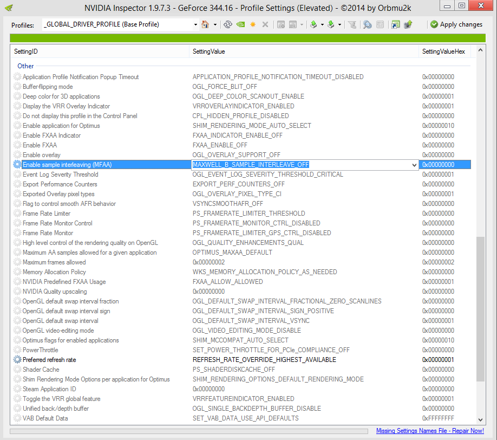Screen dimensions: 497x440
Task: Click the SettingValueHex column header
Action: click(x=444, y=51)
